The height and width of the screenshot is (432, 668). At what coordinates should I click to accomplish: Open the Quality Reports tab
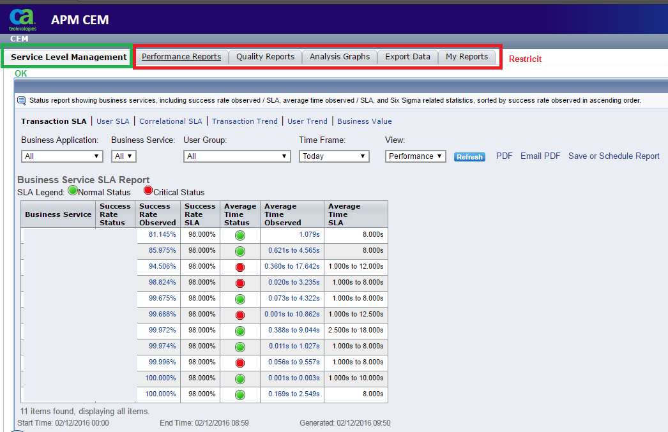(266, 57)
